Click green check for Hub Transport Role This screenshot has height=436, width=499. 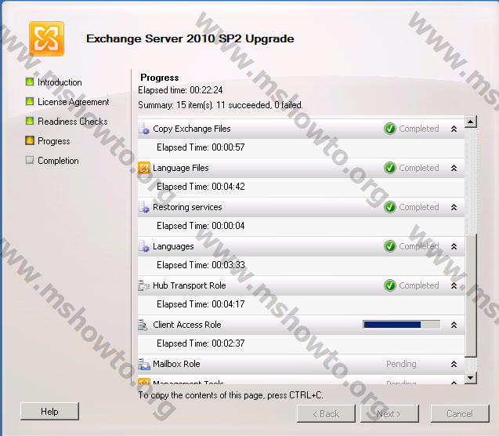click(x=390, y=285)
